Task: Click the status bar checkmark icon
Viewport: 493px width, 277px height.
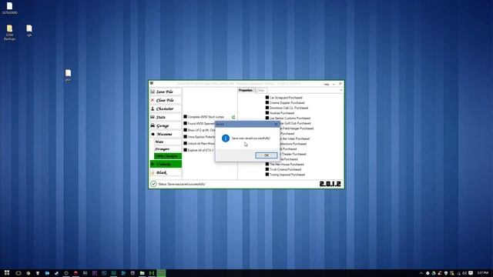Action: (153, 184)
